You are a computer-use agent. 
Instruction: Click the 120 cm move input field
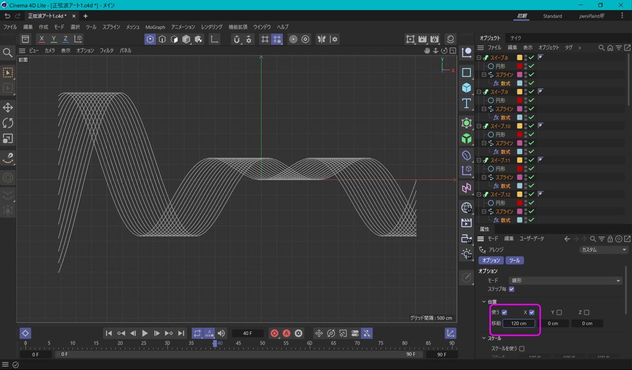click(519, 324)
